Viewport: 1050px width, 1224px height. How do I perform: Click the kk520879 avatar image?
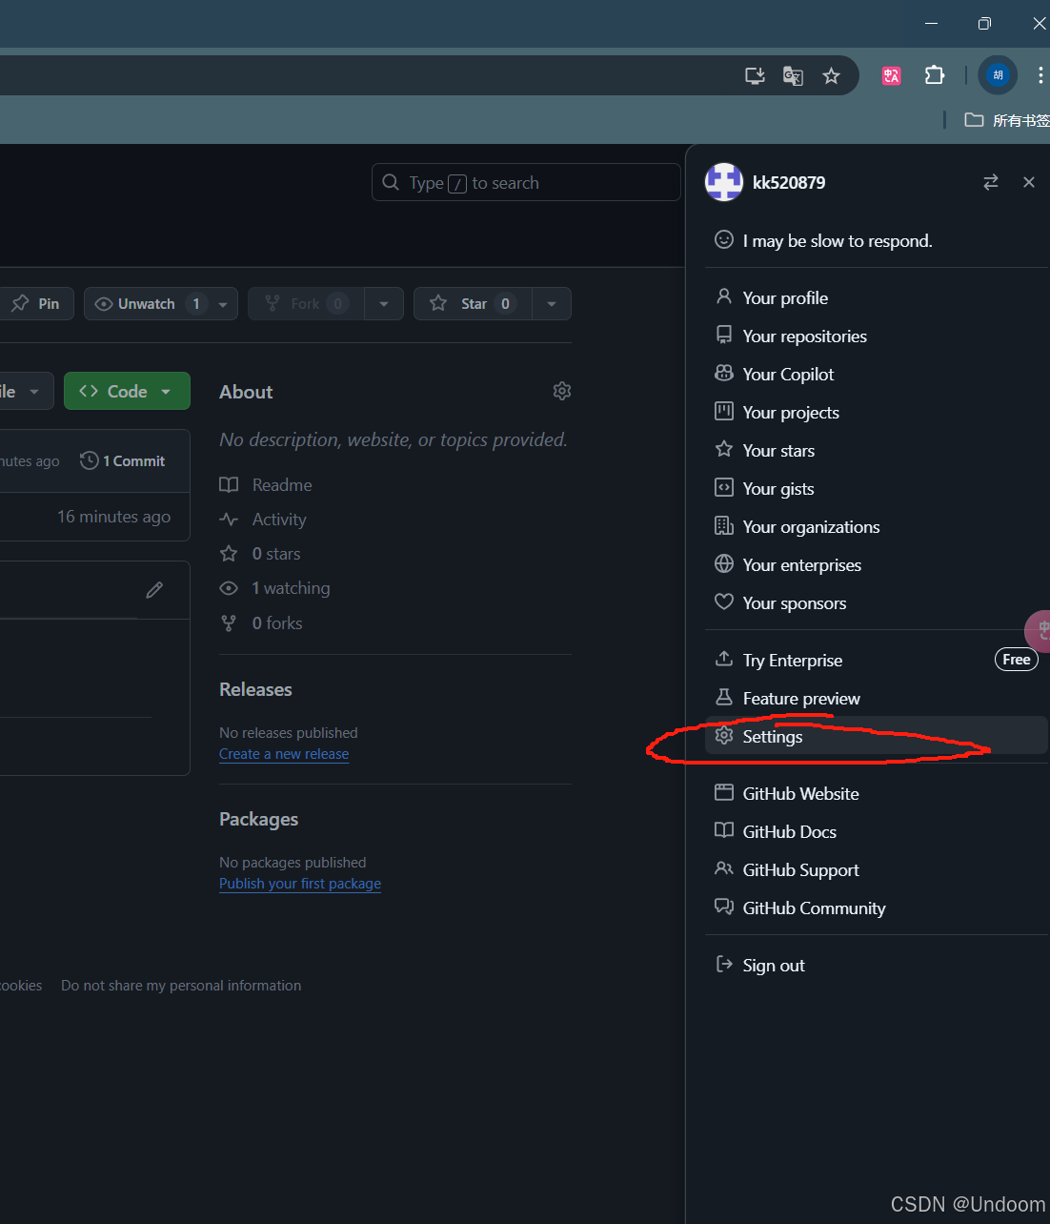tap(724, 182)
